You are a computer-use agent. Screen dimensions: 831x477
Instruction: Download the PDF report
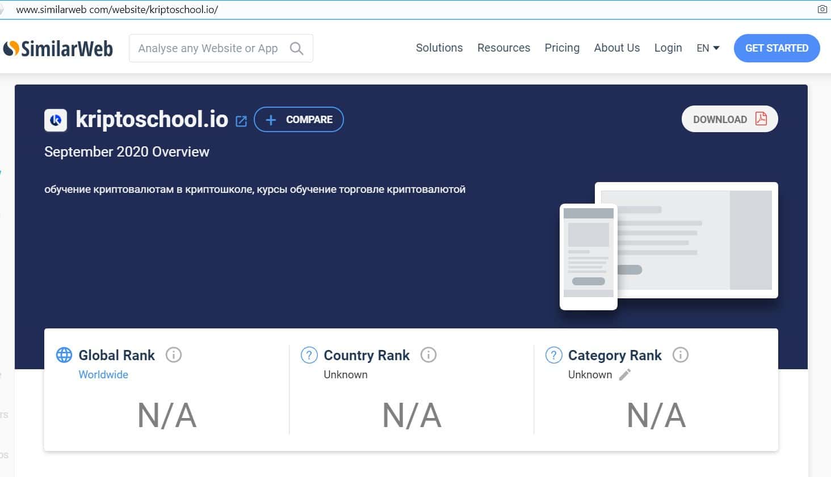click(x=729, y=119)
